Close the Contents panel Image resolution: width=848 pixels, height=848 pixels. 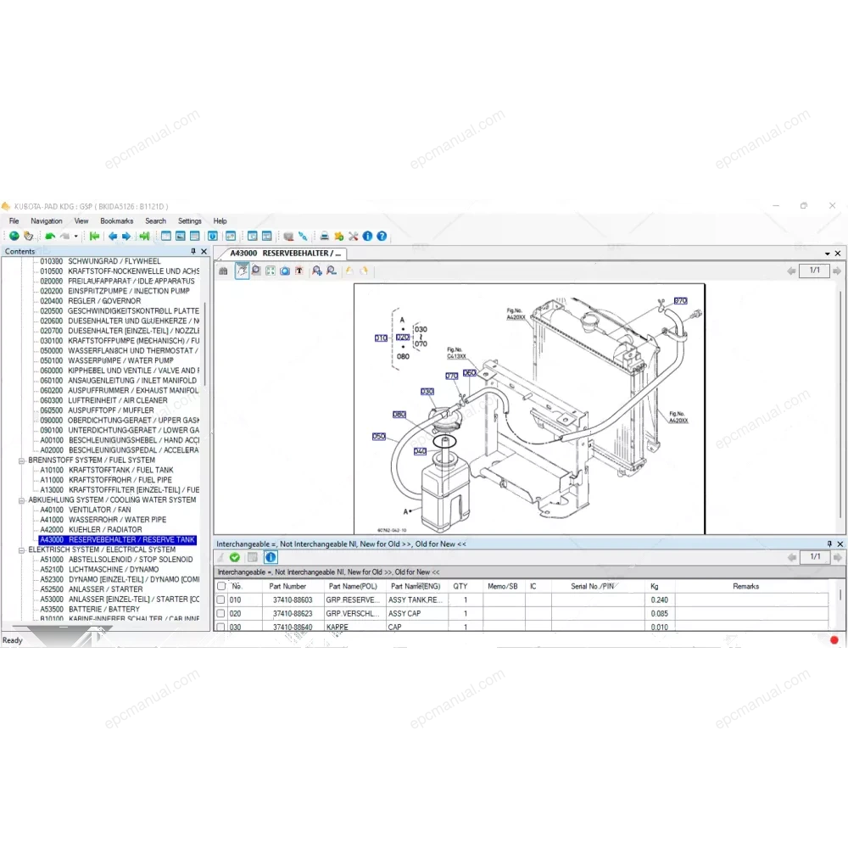[204, 252]
